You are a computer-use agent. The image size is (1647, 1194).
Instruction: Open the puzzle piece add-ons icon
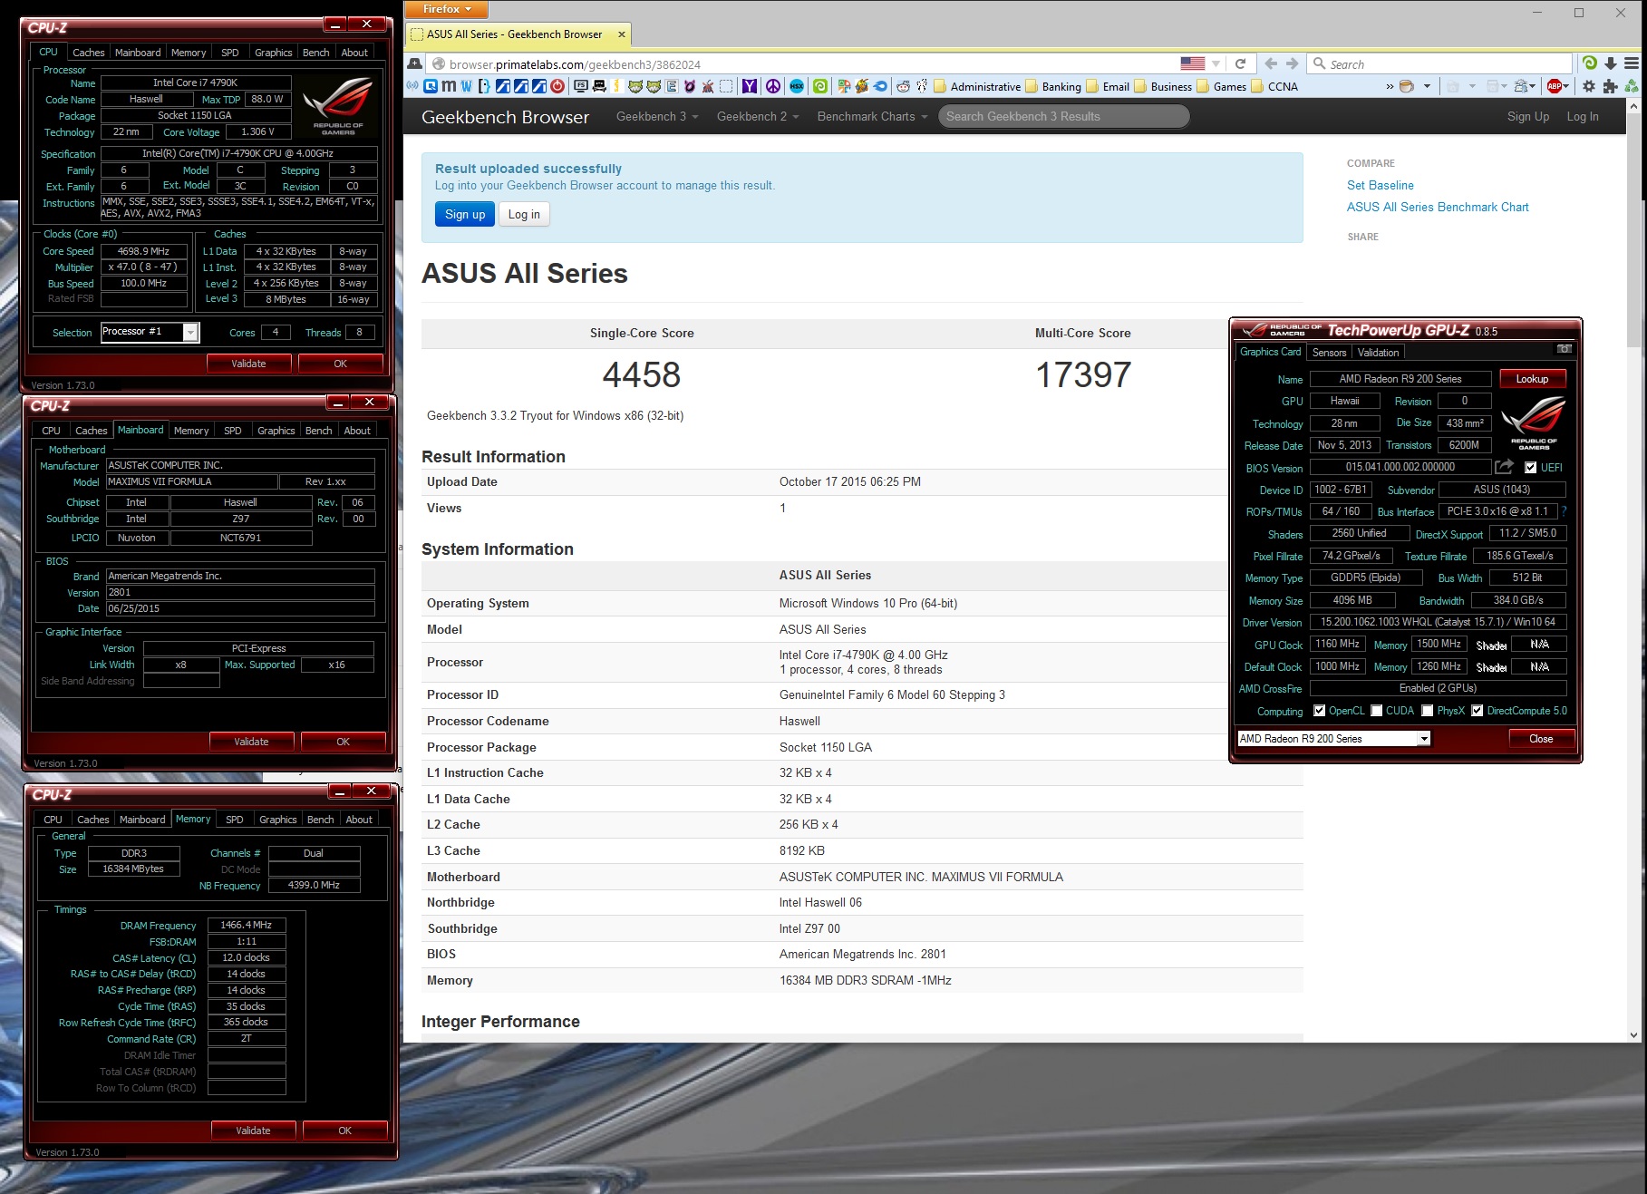(x=1610, y=86)
